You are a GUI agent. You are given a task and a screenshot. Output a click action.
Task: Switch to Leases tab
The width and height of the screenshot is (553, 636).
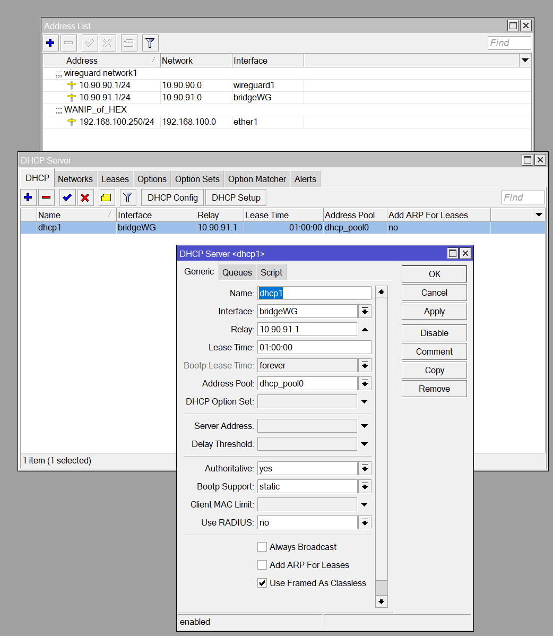115,179
